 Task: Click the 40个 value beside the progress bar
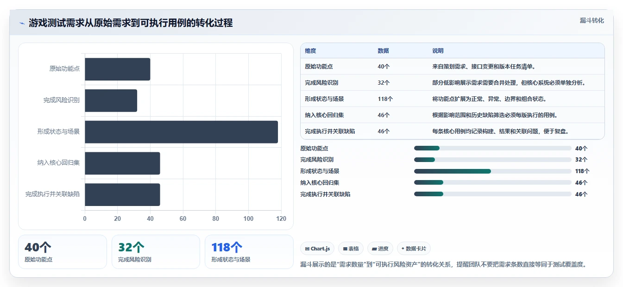[581, 149]
